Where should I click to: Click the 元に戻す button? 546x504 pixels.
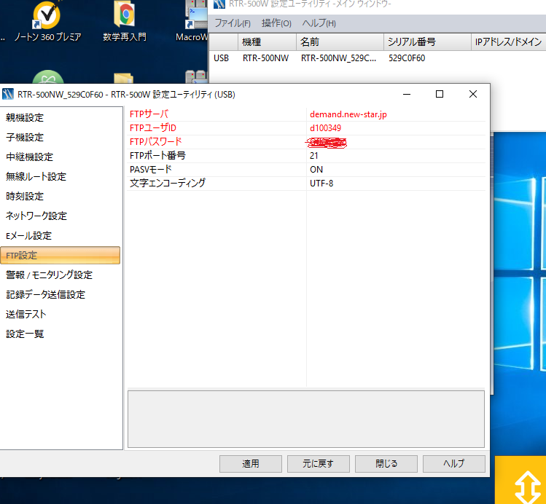319,464
